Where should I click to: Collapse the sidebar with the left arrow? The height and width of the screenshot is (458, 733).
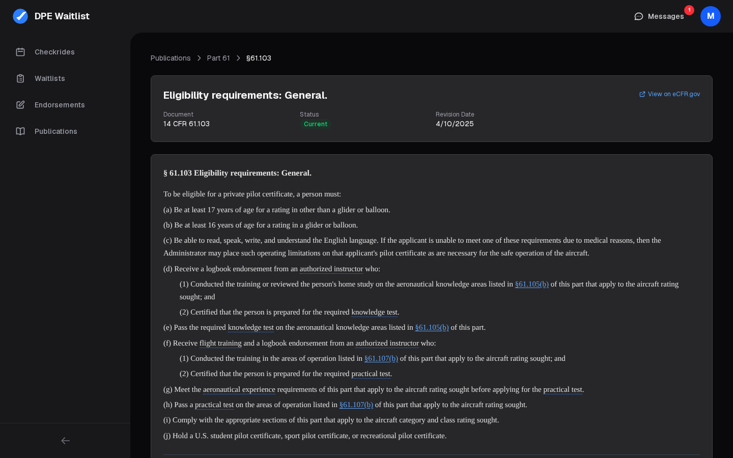(65, 441)
